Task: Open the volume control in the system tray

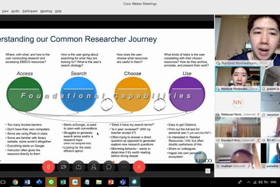Action: point(261,182)
